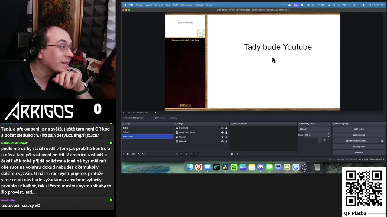
Task: Toggle lock on Cicero kick – úprava
Action: click(226, 133)
